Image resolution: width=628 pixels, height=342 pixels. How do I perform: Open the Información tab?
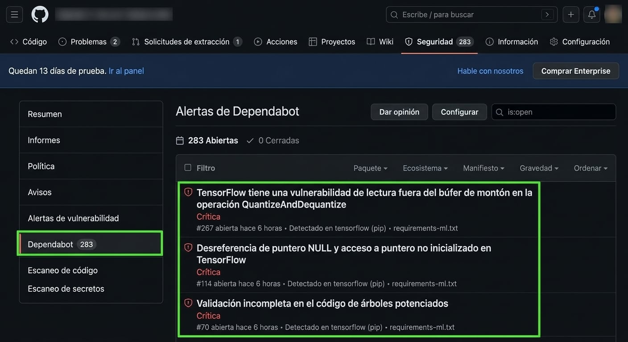point(512,41)
